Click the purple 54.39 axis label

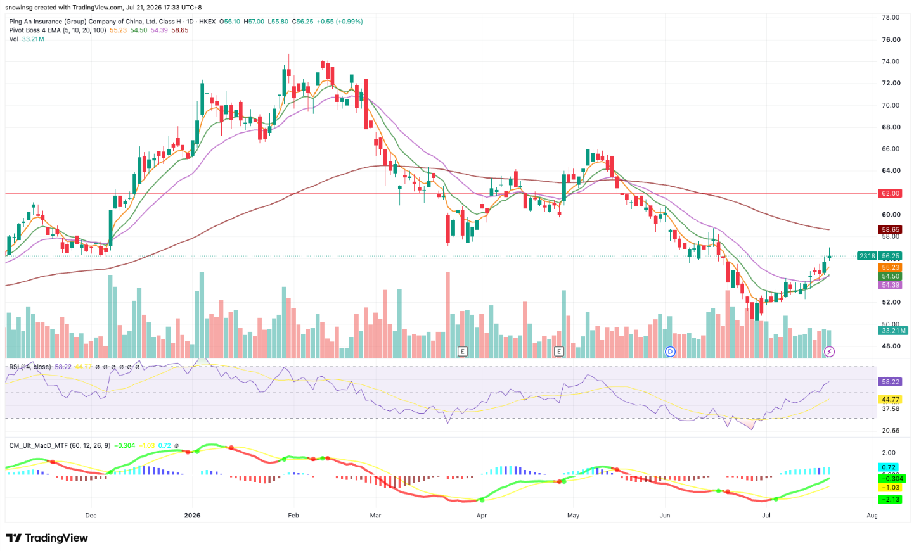click(890, 285)
